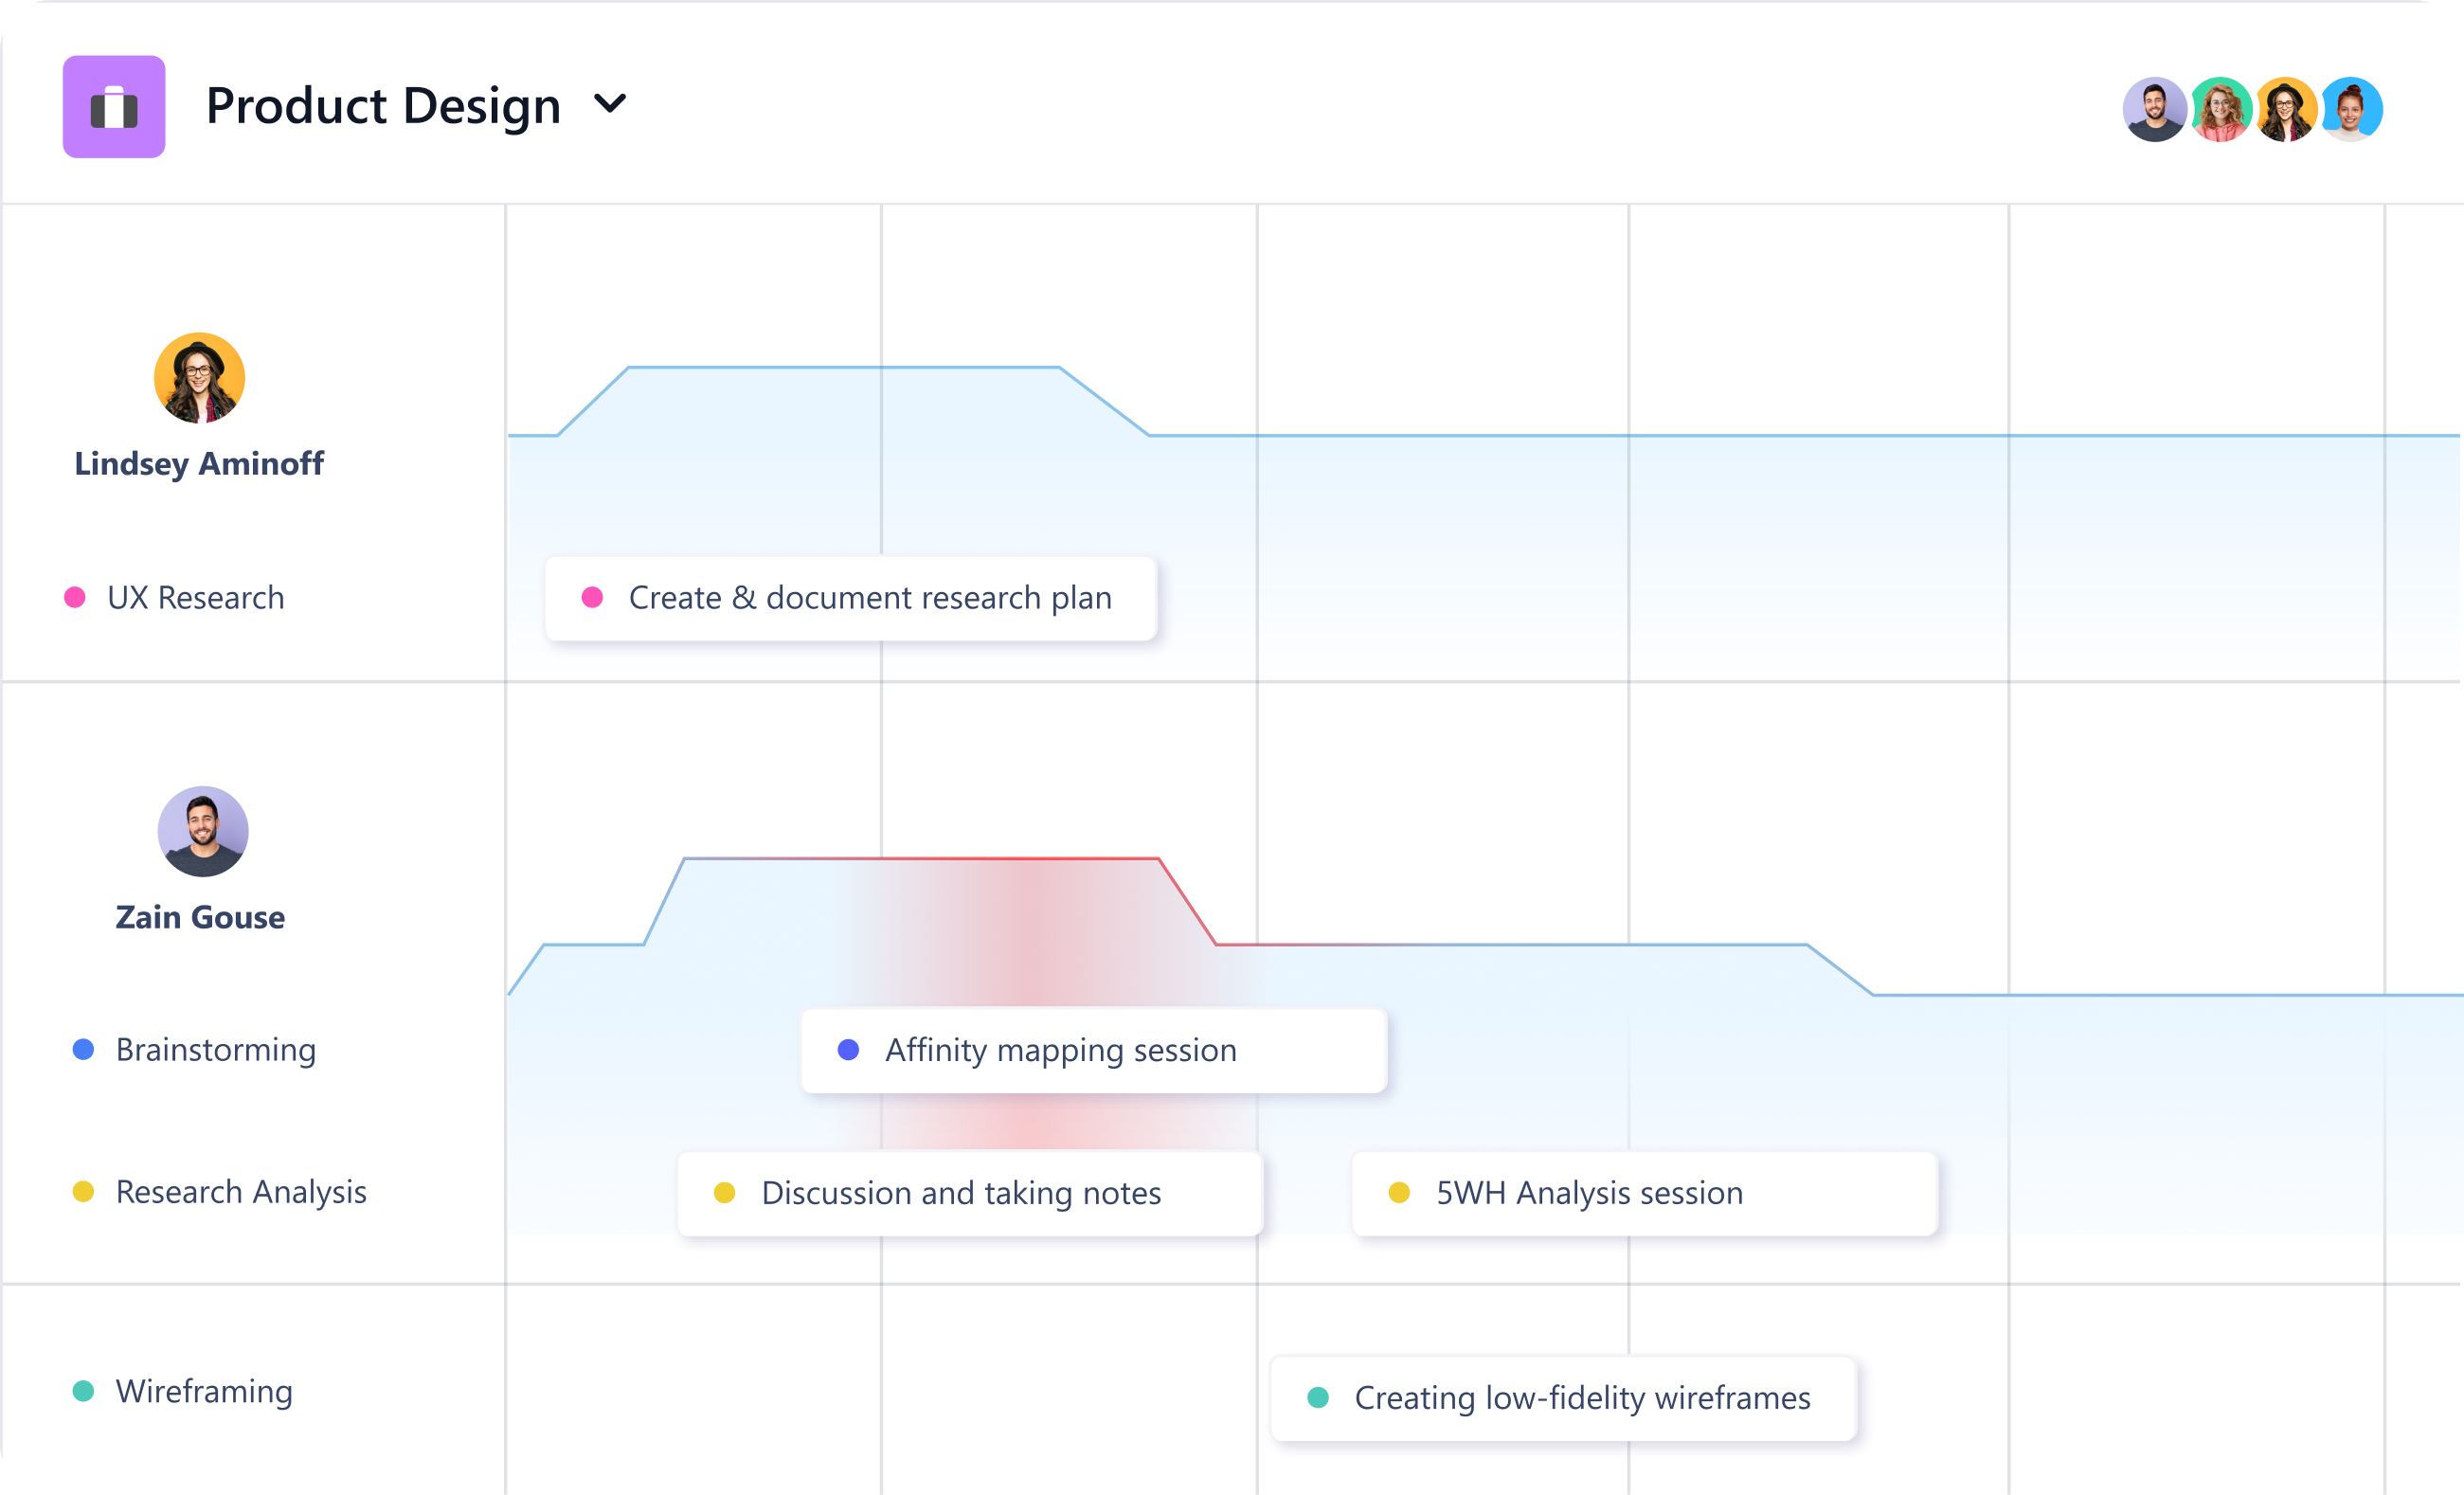Click the Zain Gouse name label

pyautogui.click(x=200, y=917)
